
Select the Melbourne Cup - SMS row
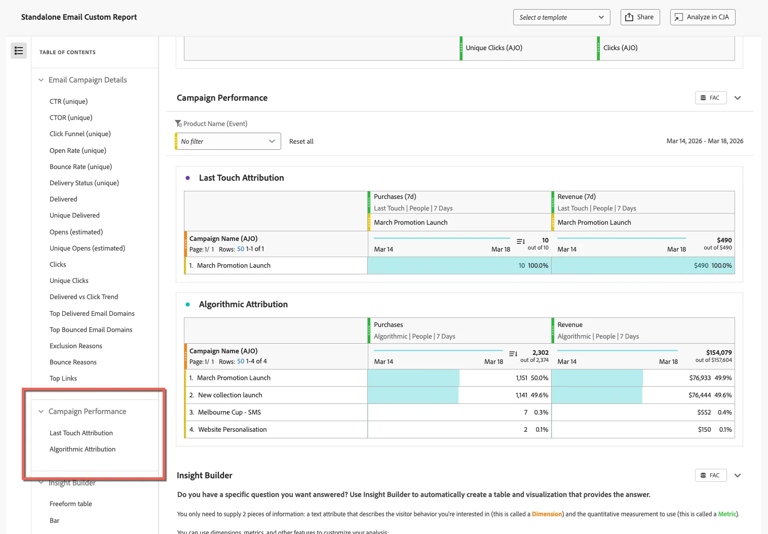click(459, 413)
